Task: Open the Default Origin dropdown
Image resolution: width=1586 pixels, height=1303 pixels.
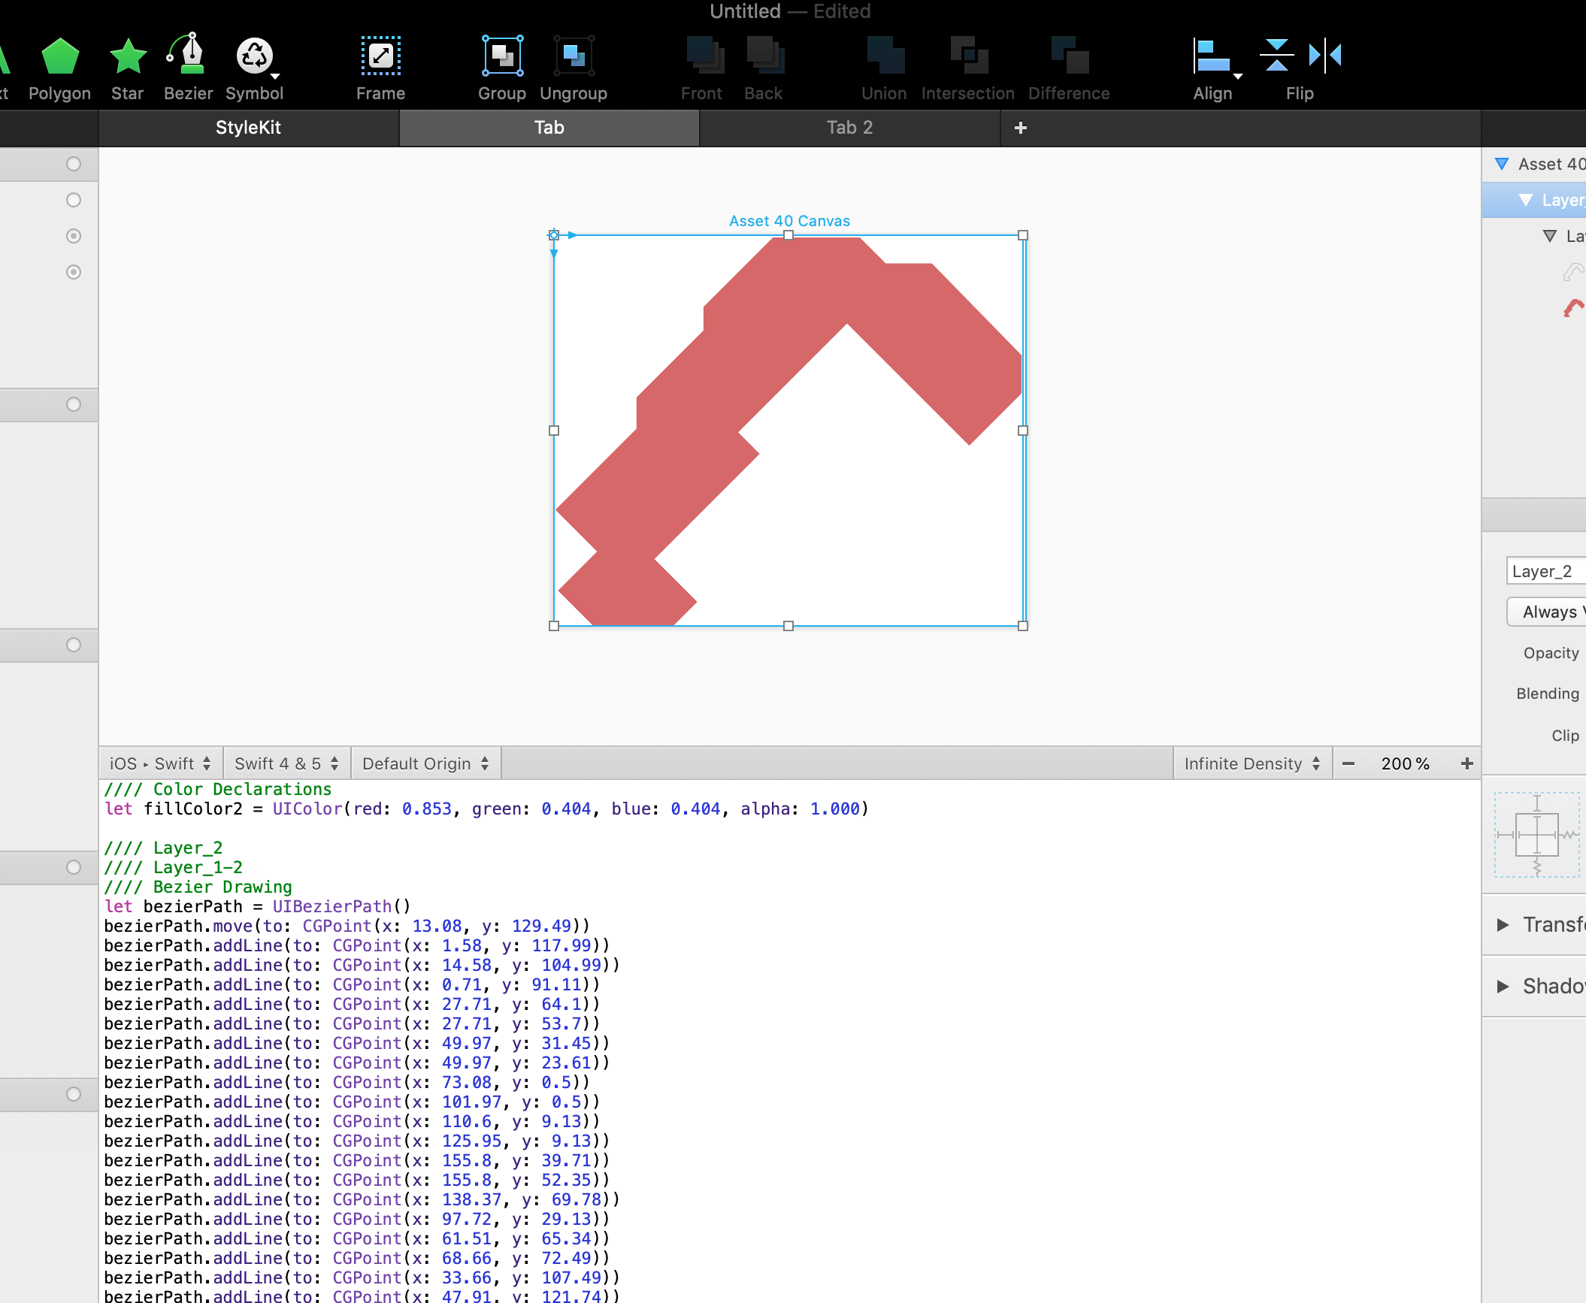Action: click(425, 763)
